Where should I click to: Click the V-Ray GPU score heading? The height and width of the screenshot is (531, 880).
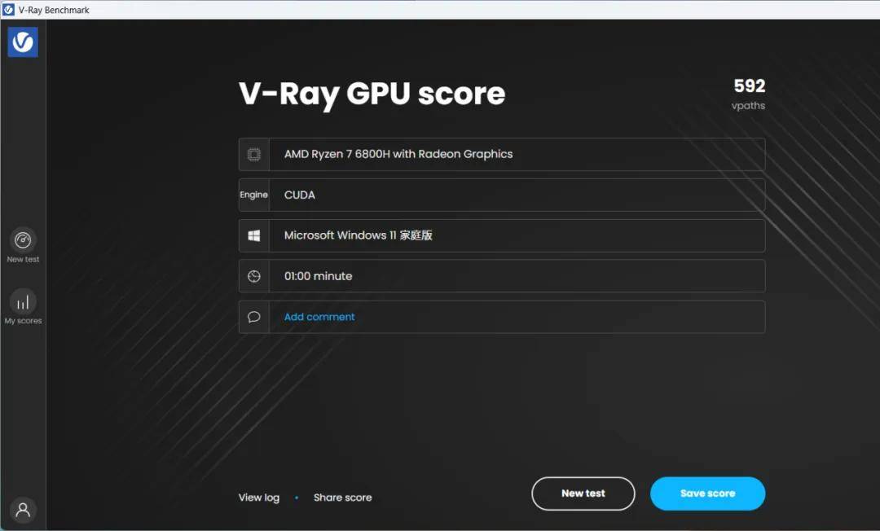(x=372, y=94)
